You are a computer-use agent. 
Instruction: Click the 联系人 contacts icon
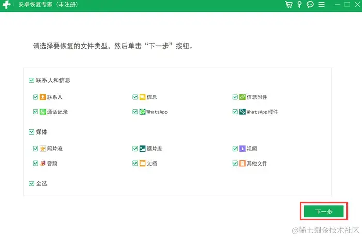click(42, 97)
